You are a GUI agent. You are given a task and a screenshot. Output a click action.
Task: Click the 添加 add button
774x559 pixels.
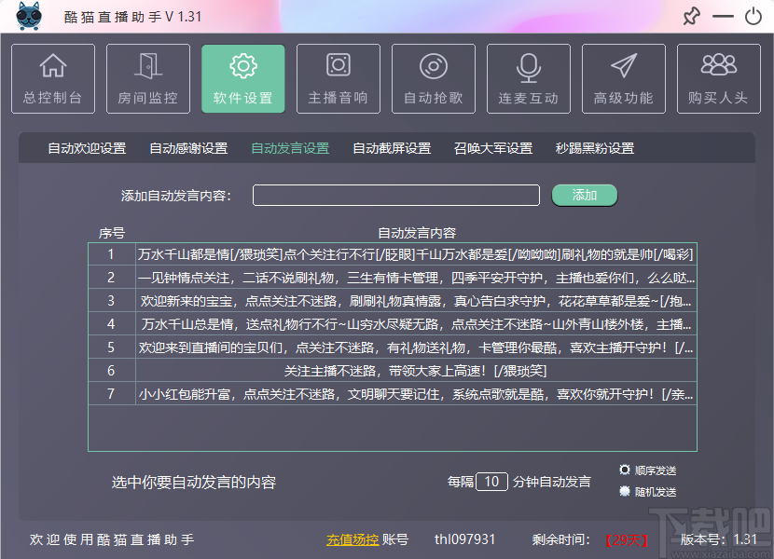point(585,196)
